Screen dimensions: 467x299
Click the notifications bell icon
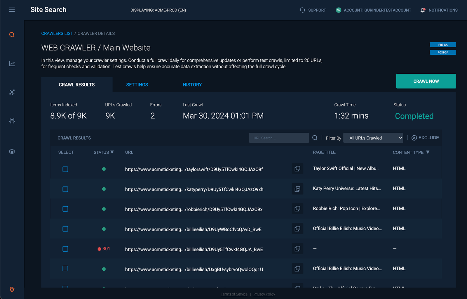pos(423,10)
